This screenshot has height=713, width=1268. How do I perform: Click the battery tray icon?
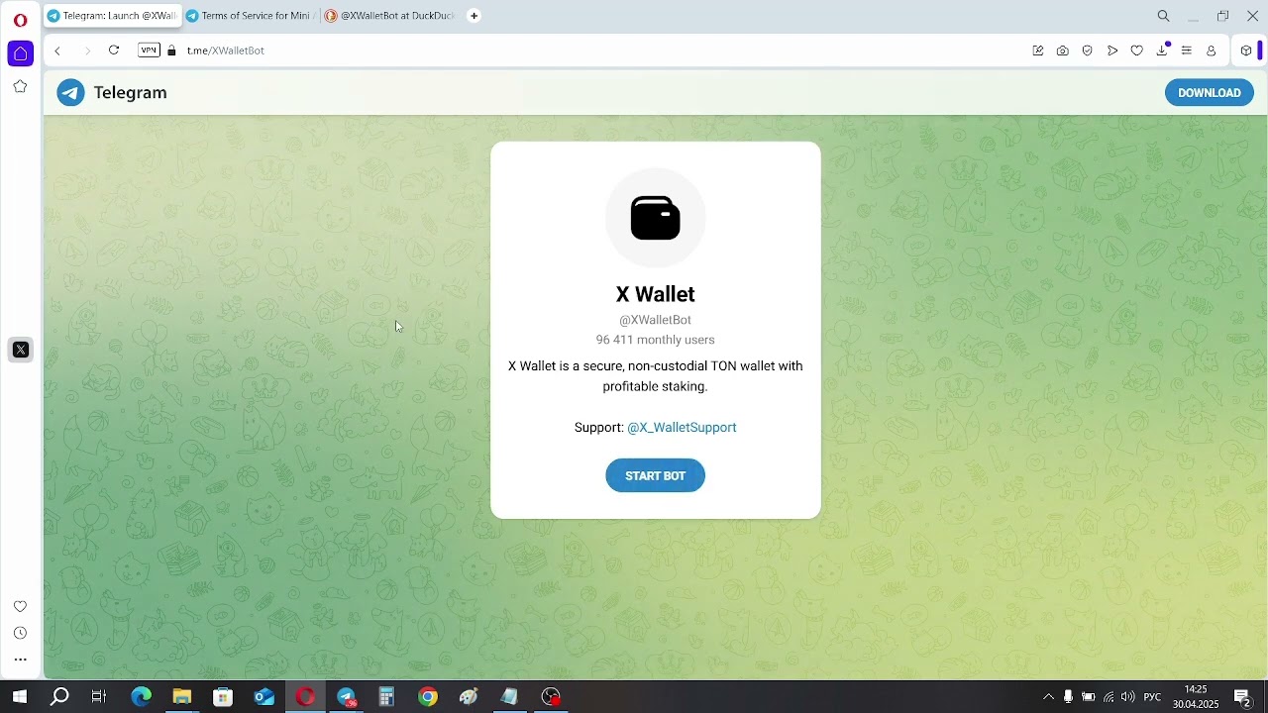[1089, 697]
